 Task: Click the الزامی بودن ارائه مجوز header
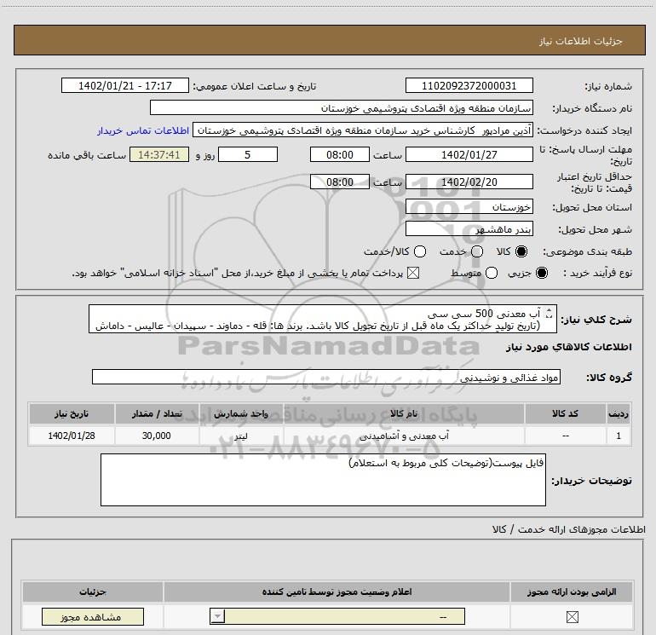tap(572, 592)
